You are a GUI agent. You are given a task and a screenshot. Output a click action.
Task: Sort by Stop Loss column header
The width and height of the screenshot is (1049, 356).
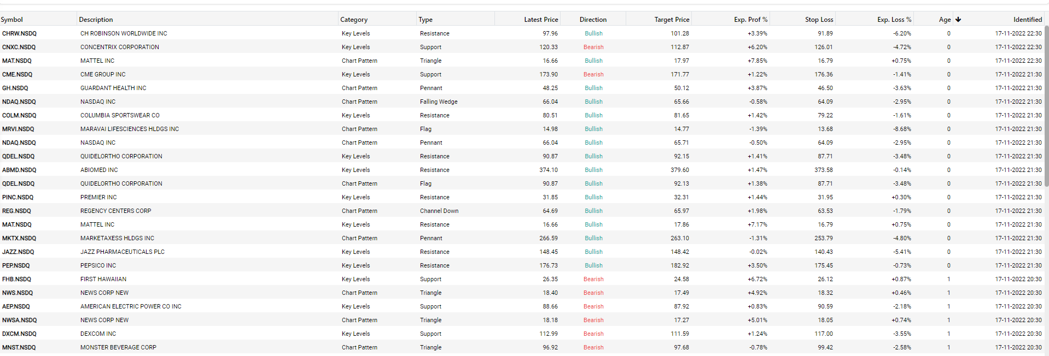[819, 20]
